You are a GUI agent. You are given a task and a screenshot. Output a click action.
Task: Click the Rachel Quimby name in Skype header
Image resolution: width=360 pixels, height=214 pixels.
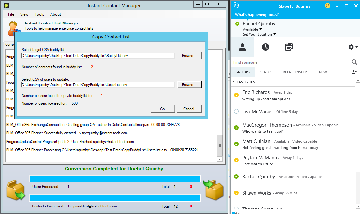pyautogui.click(x=259, y=23)
